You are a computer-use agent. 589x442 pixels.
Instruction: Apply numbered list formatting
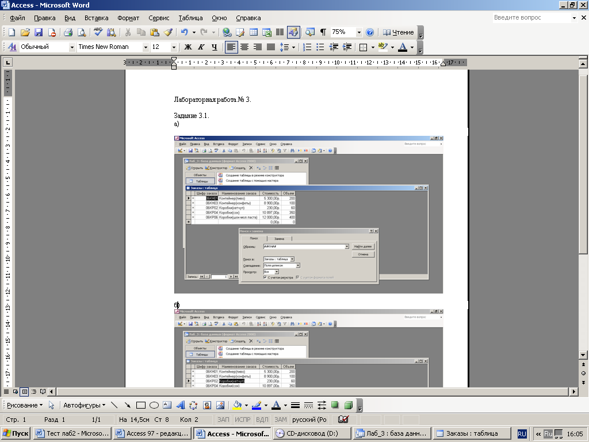pyautogui.click(x=307, y=47)
